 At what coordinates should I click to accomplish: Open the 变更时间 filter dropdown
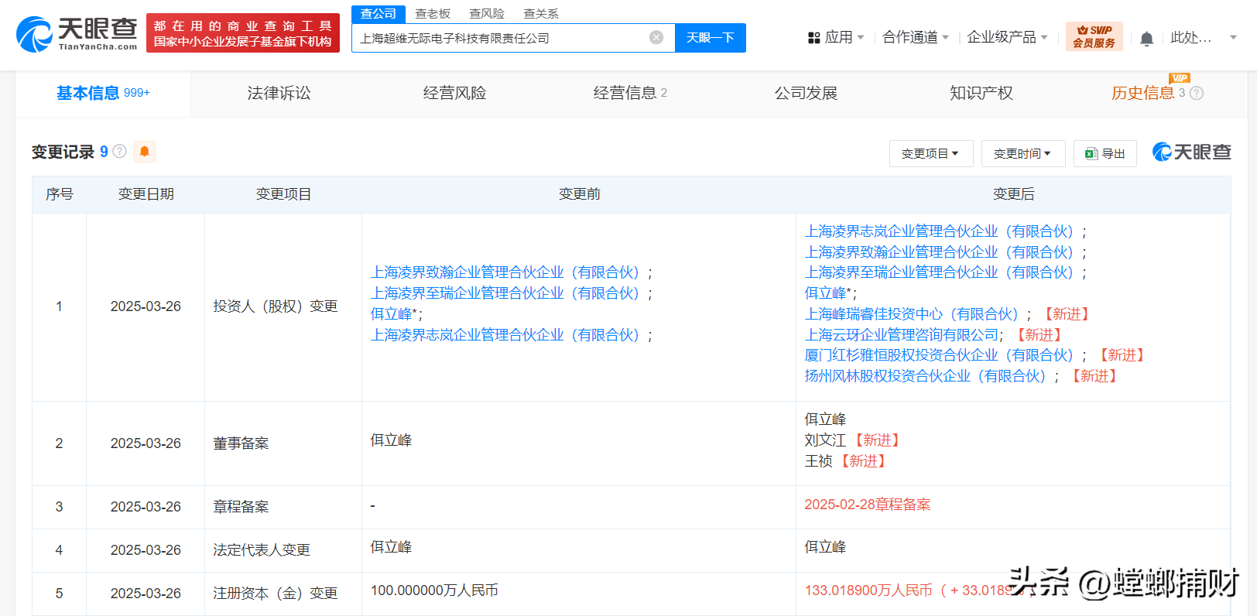[1023, 153]
